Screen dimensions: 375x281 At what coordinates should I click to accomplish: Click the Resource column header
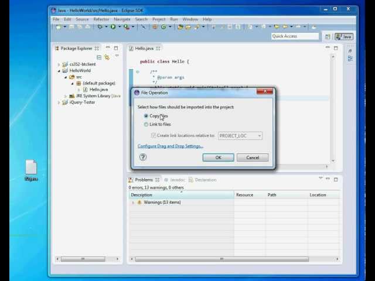(250, 195)
